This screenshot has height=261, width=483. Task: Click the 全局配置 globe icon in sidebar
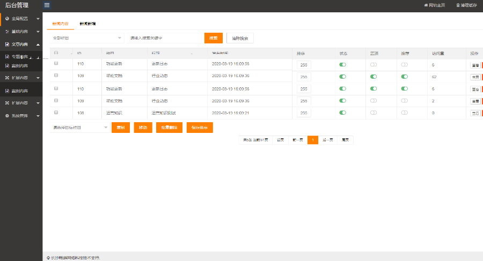(7, 18)
